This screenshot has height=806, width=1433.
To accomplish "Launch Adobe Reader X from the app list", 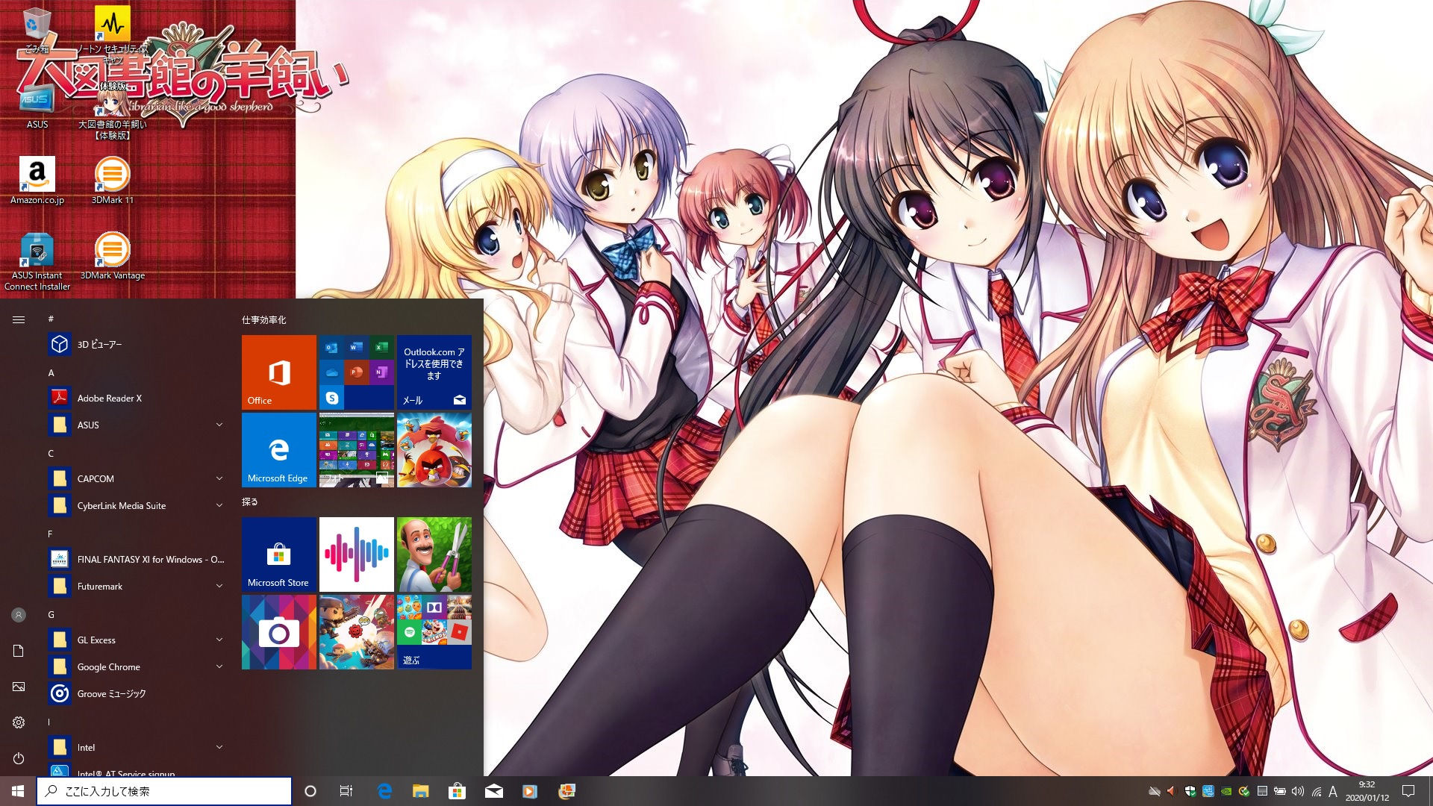I will (x=137, y=399).
